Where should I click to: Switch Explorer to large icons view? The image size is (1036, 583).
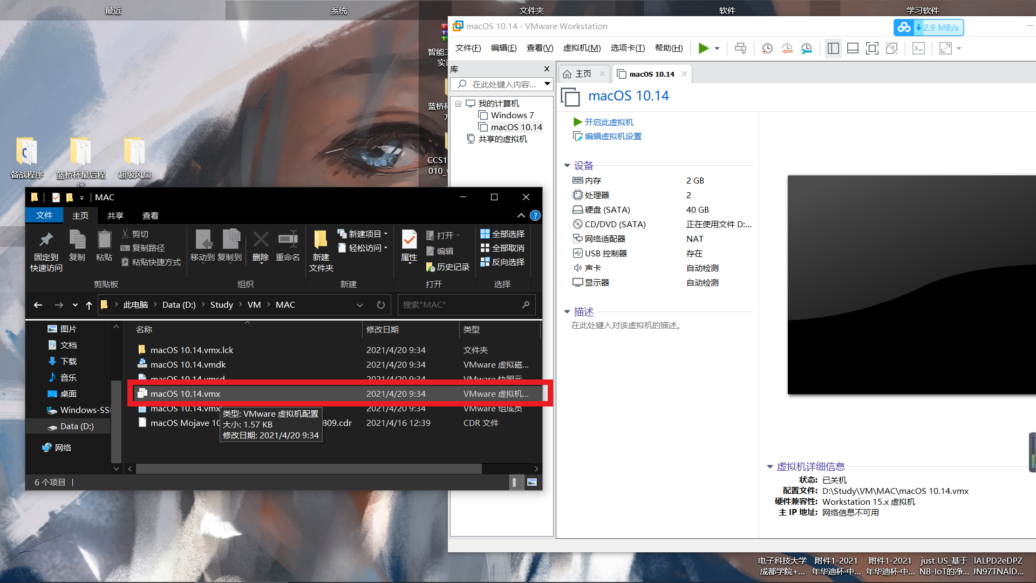532,483
